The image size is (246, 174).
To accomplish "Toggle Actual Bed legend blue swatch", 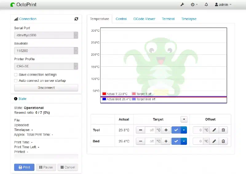I will 104,99.
